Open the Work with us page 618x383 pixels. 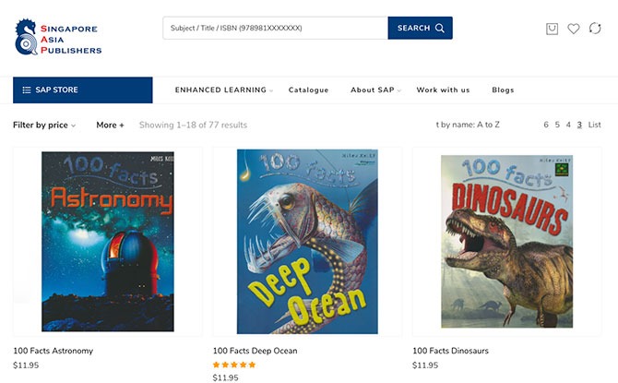point(443,90)
